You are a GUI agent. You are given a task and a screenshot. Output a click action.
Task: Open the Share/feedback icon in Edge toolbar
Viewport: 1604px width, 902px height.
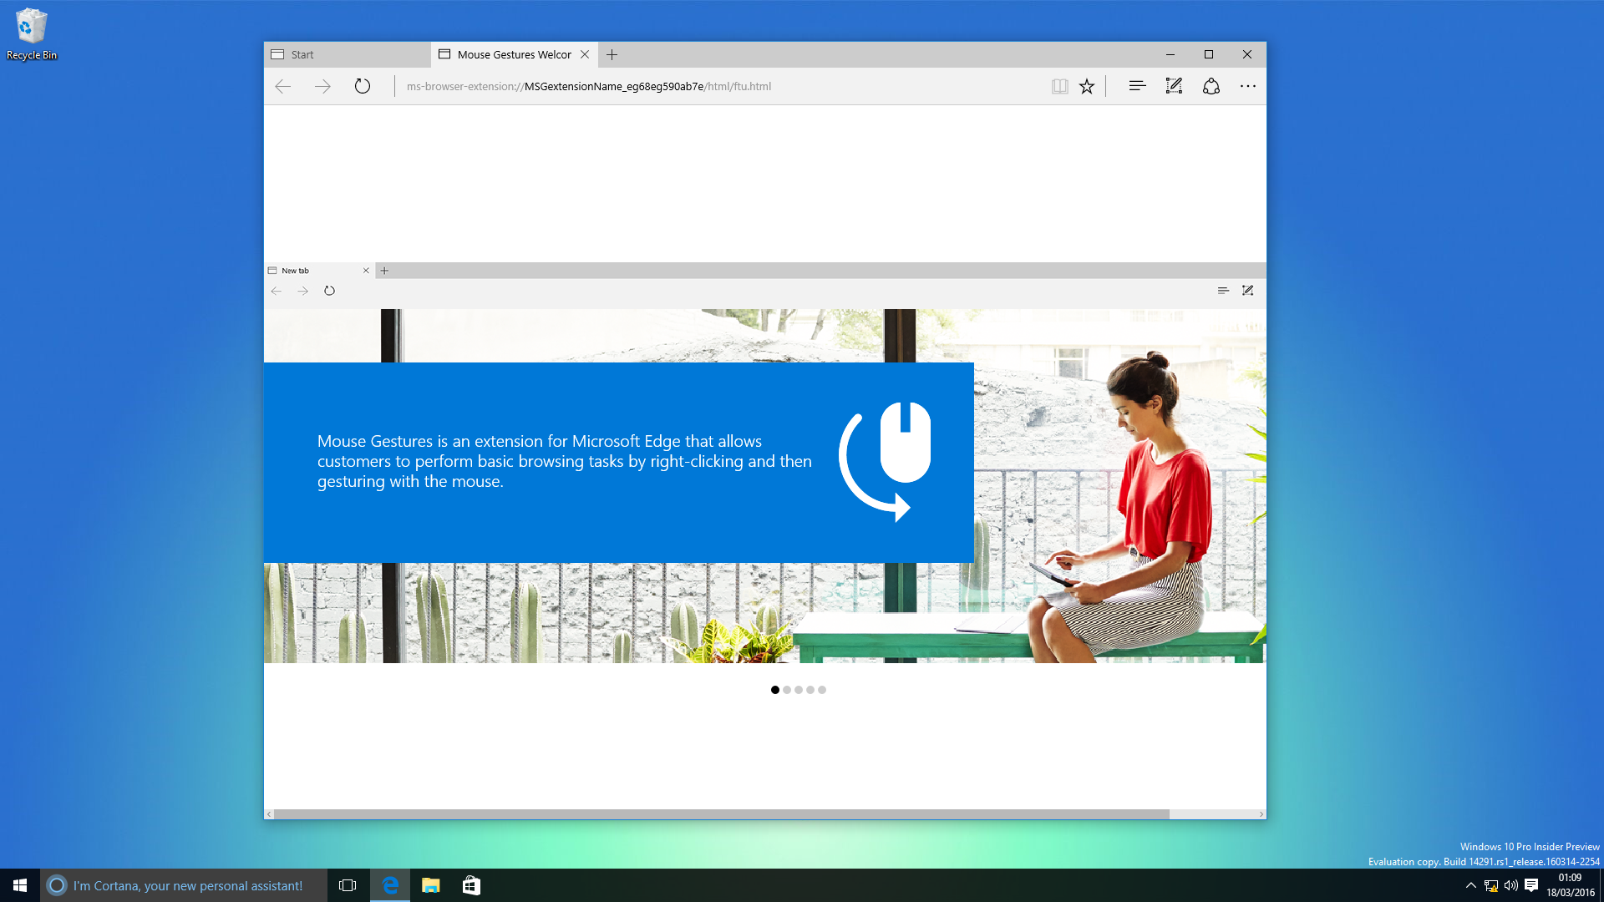[x=1211, y=86]
